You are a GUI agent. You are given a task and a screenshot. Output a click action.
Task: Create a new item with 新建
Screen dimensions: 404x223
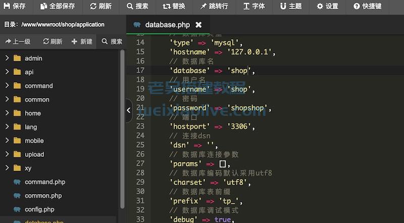tap(82, 41)
